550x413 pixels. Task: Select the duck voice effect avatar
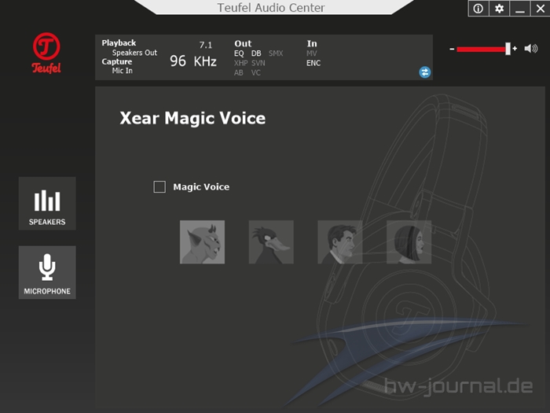[271, 242]
